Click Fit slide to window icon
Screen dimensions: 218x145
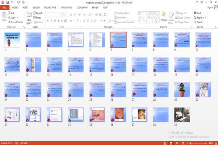click(216, 143)
